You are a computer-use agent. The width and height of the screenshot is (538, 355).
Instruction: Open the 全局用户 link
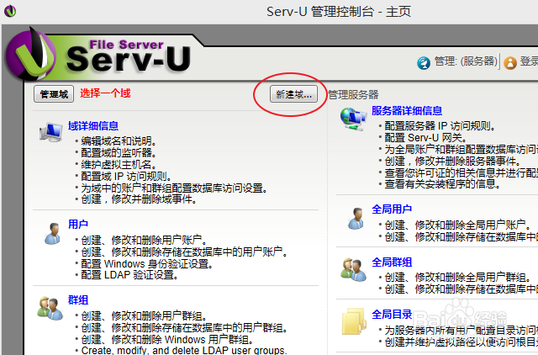click(392, 209)
